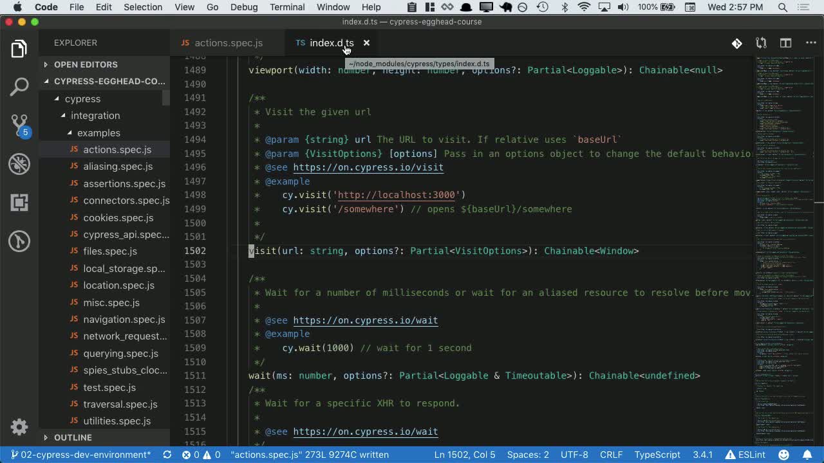Viewport: 824px width, 463px height.
Task: Change the TypeScript language mode
Action: (x=657, y=455)
